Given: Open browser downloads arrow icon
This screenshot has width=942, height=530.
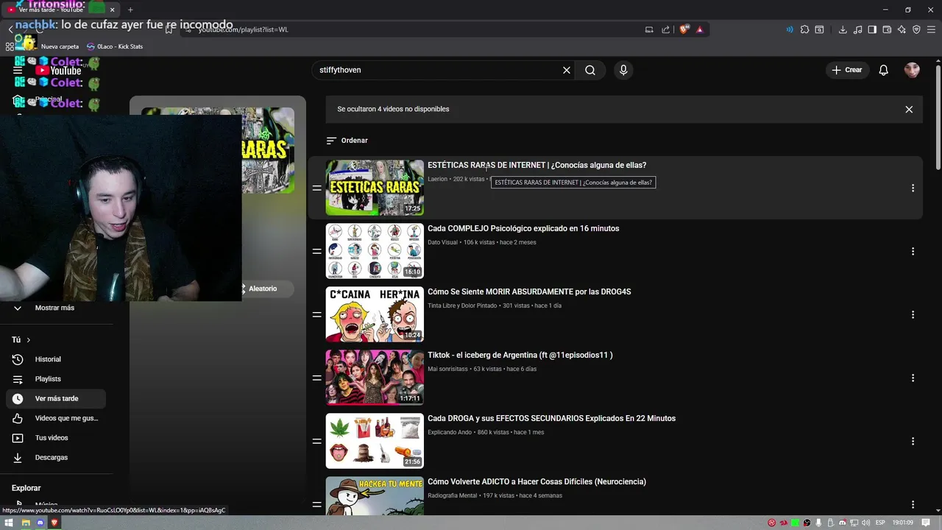Looking at the screenshot, I should (x=843, y=29).
